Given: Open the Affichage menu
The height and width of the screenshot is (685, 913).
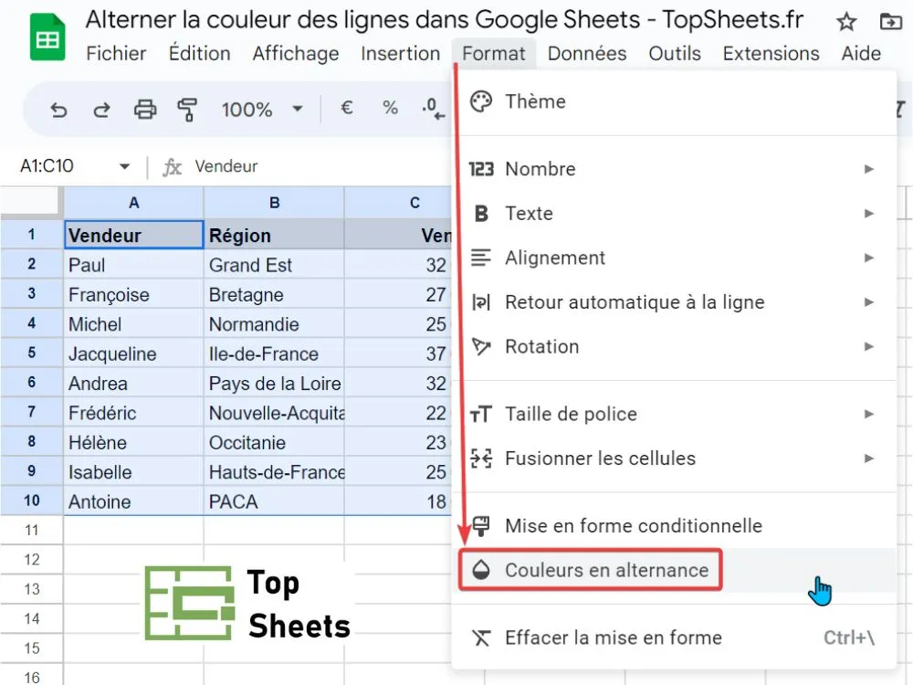Looking at the screenshot, I should [296, 54].
